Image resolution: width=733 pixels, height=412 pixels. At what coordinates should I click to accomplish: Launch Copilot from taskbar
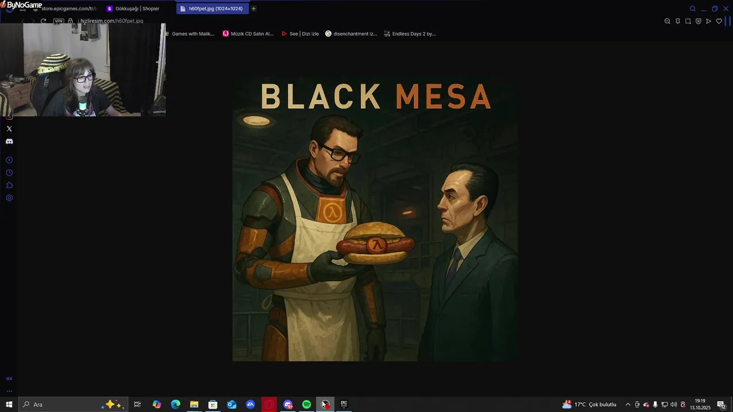157,405
